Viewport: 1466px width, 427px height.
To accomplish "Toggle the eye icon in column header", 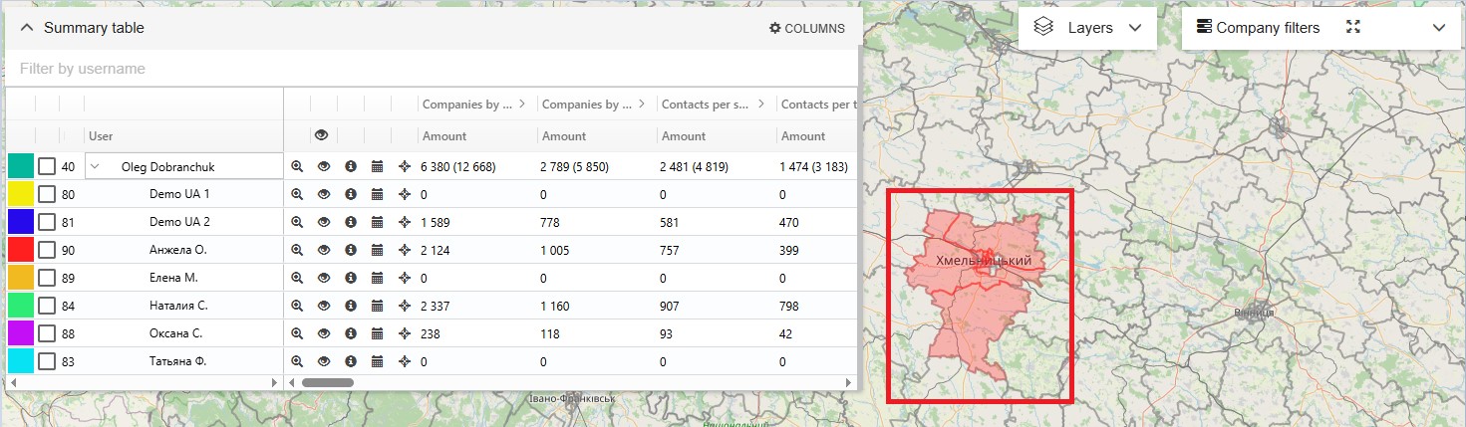I will tap(321, 135).
